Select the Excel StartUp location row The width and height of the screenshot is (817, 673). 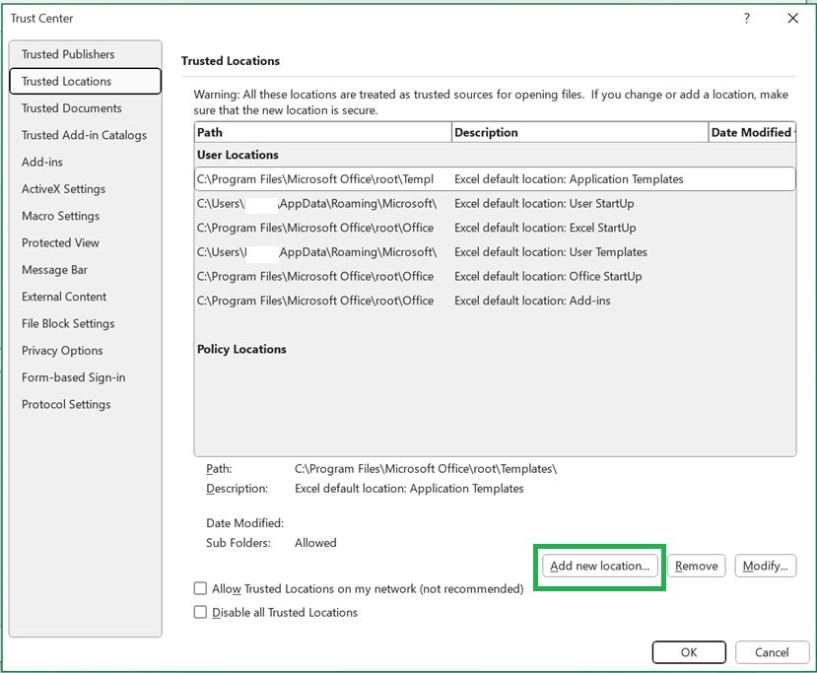click(495, 228)
